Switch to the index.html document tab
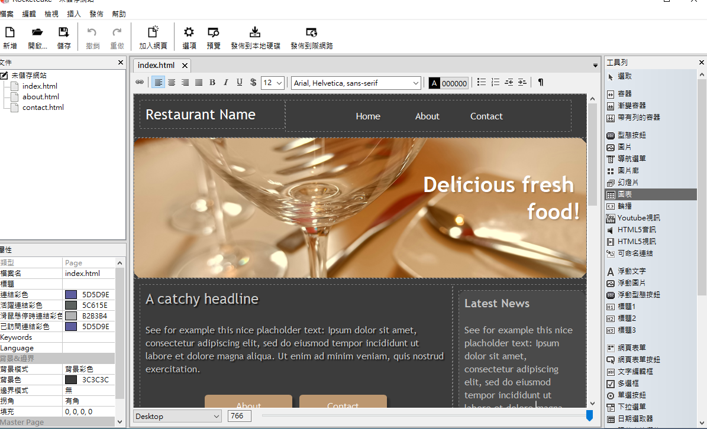This screenshot has height=429, width=707. point(156,66)
